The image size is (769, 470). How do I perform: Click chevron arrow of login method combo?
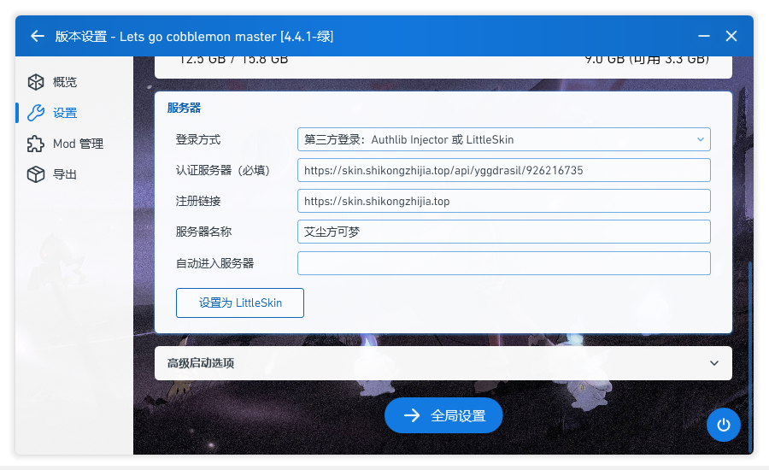(701, 139)
